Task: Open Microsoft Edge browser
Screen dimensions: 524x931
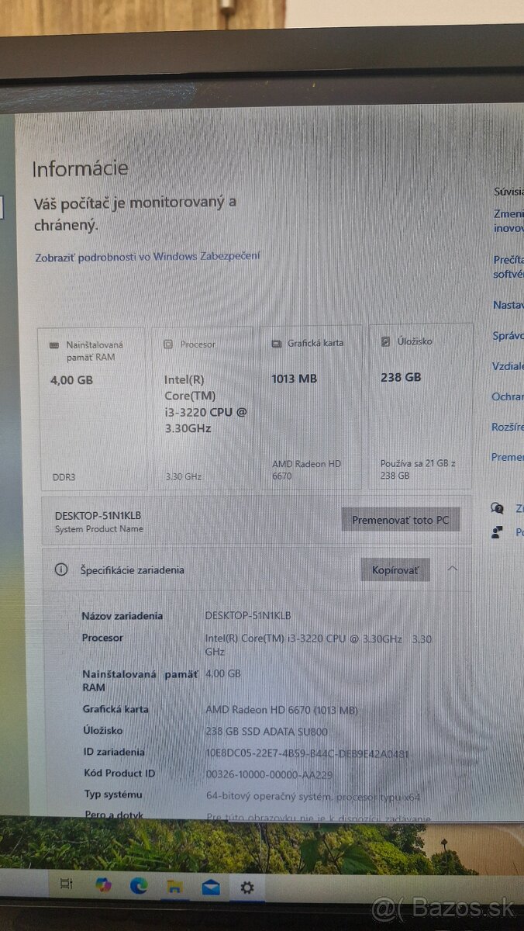Action: [x=139, y=884]
